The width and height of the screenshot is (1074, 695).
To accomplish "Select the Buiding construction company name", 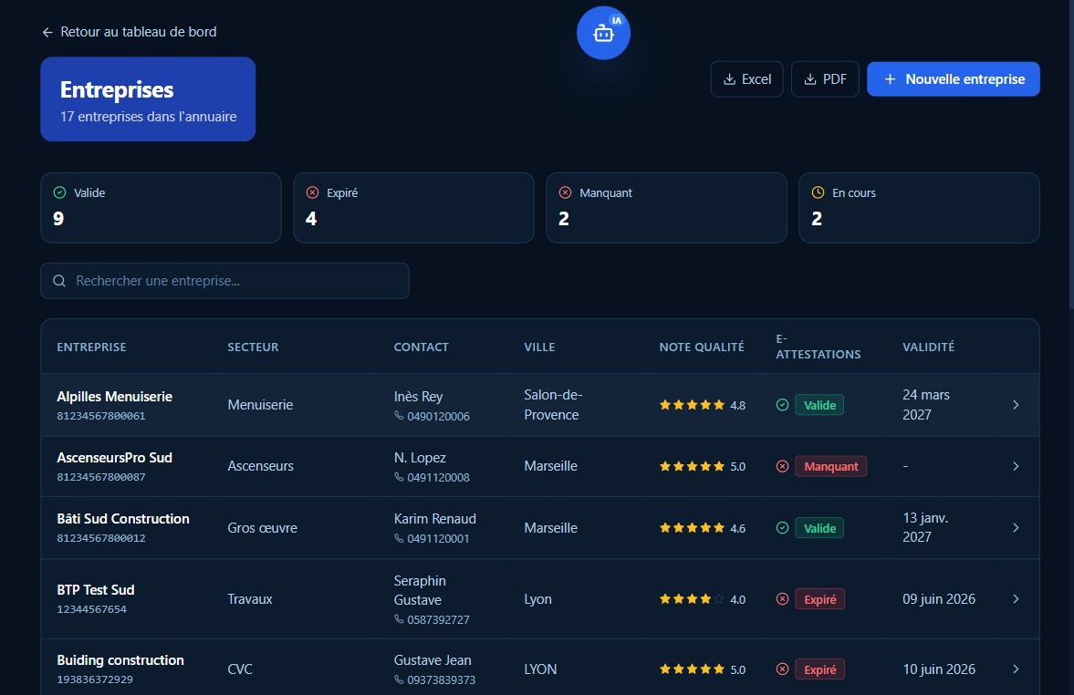I will [120, 660].
